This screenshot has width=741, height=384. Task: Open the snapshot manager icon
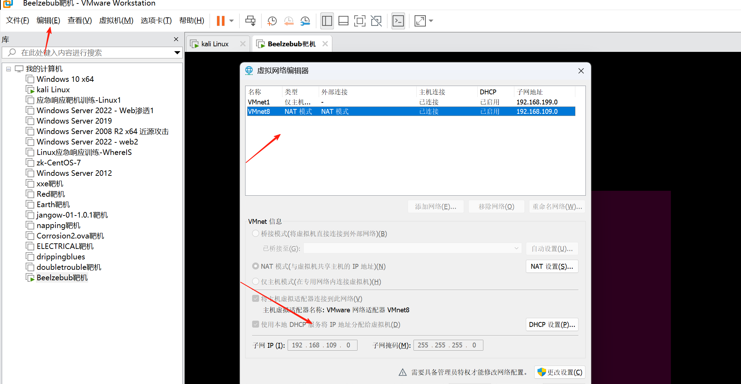[x=305, y=21]
